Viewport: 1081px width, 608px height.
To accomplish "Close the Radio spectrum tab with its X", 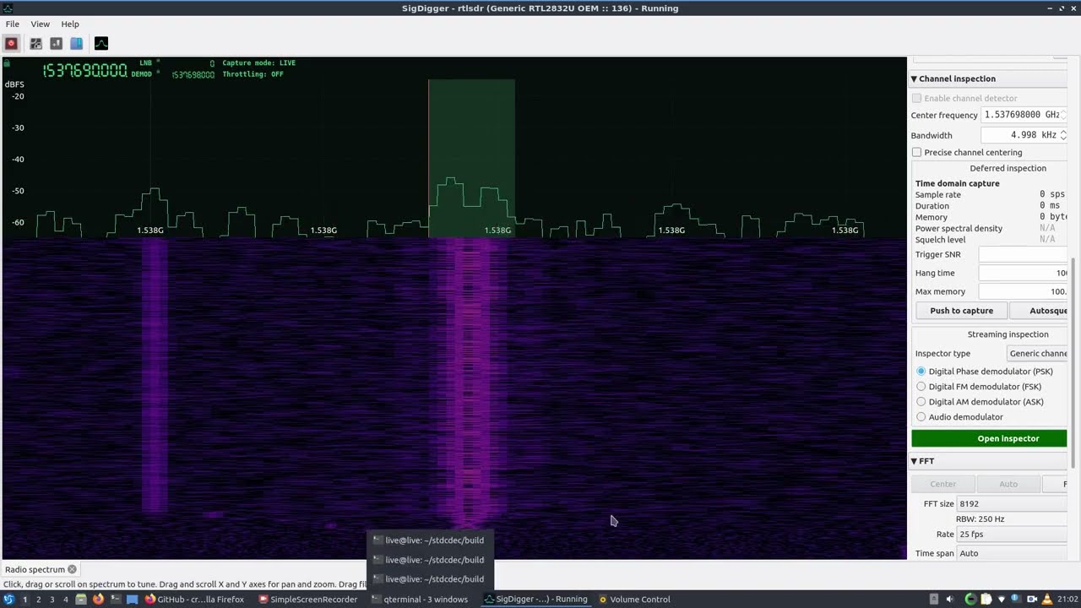I will pyautogui.click(x=72, y=569).
